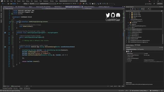164x92 pixels.
Task: Switch to the Device Log tab
Action: tap(43, 7)
